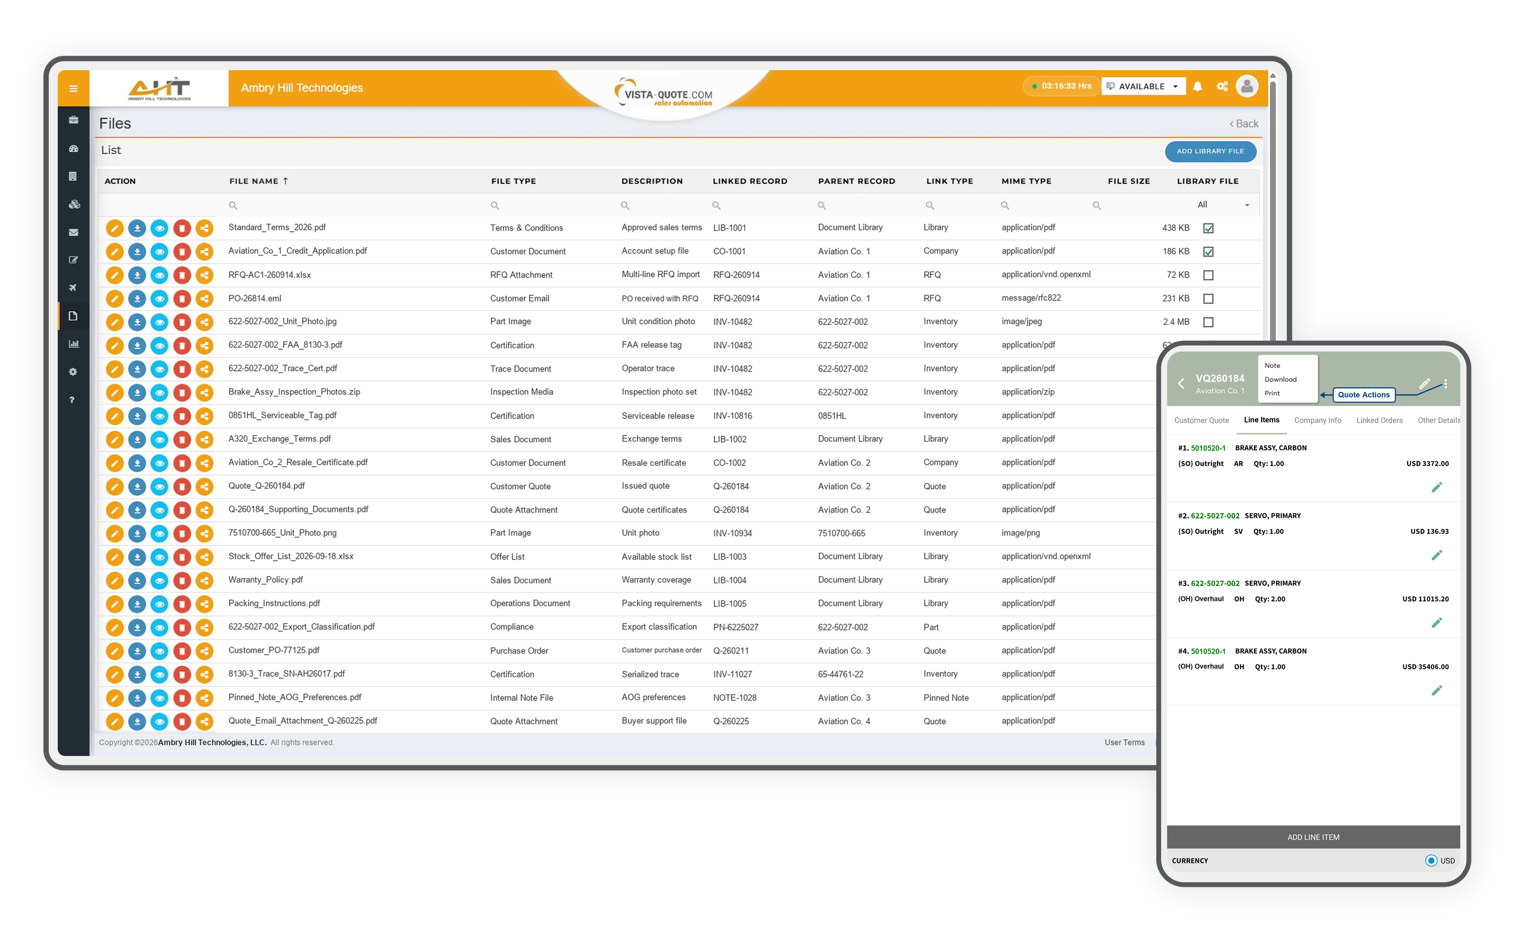
Task: Open the three-dot quote actions menu
Action: tap(1445, 384)
